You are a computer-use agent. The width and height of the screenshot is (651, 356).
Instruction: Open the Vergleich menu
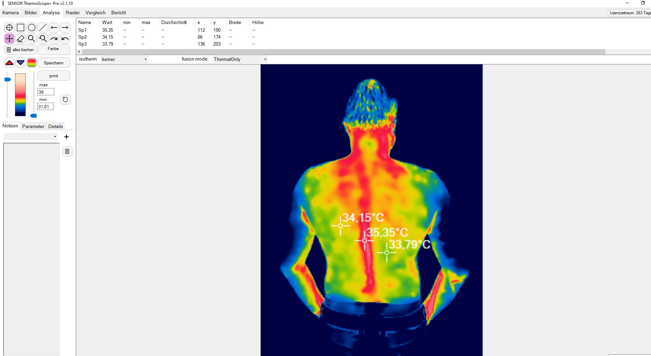point(95,13)
